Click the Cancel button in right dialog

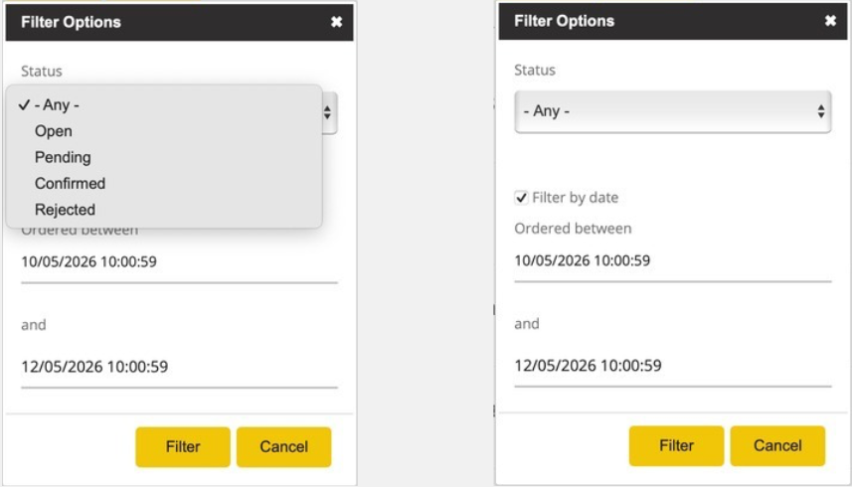pyautogui.click(x=777, y=445)
